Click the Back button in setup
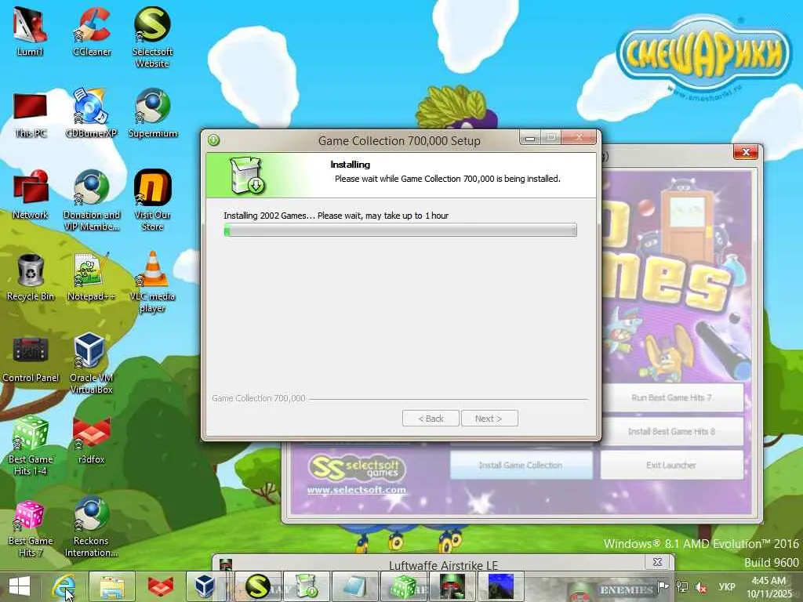The image size is (803, 602). coord(431,419)
